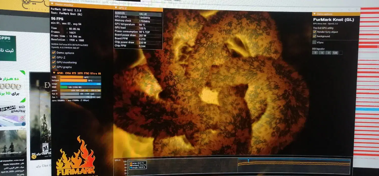Click the fan 0 bar 45%
379x176 pixels.
pos(81,94)
